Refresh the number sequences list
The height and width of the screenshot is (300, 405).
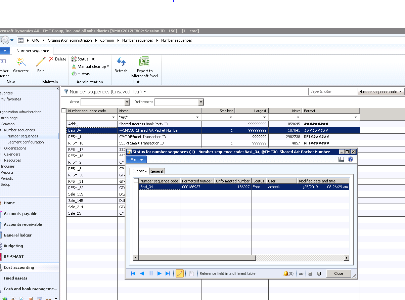pos(121,65)
